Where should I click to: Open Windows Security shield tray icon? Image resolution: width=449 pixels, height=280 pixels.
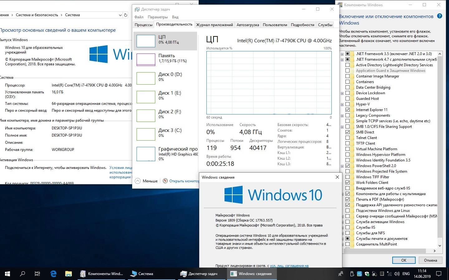pos(367,274)
